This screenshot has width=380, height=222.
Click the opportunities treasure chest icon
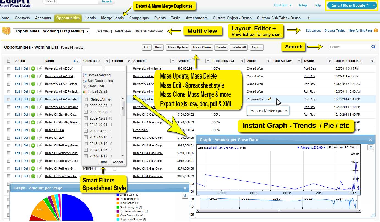point(6,31)
